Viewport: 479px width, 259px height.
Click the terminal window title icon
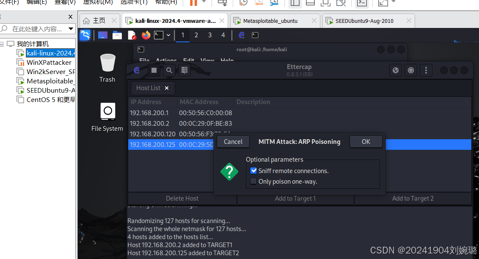coord(141,50)
